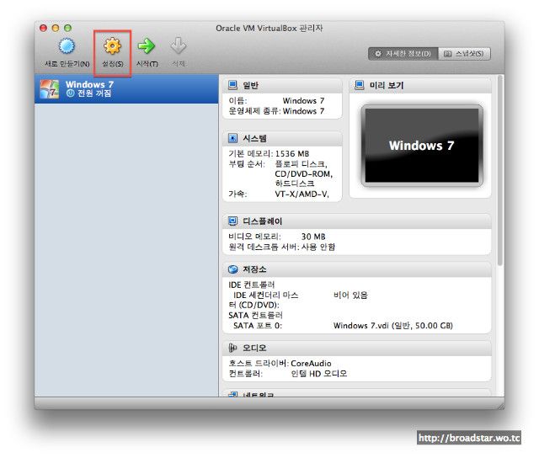Image resolution: width=539 pixels, height=458 pixels.
Task: Open the Display (디스플레이) section header
Action: coord(357,221)
